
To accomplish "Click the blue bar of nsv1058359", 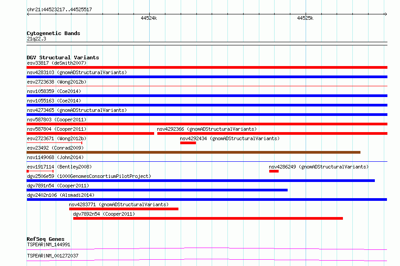I will point(207,96).
